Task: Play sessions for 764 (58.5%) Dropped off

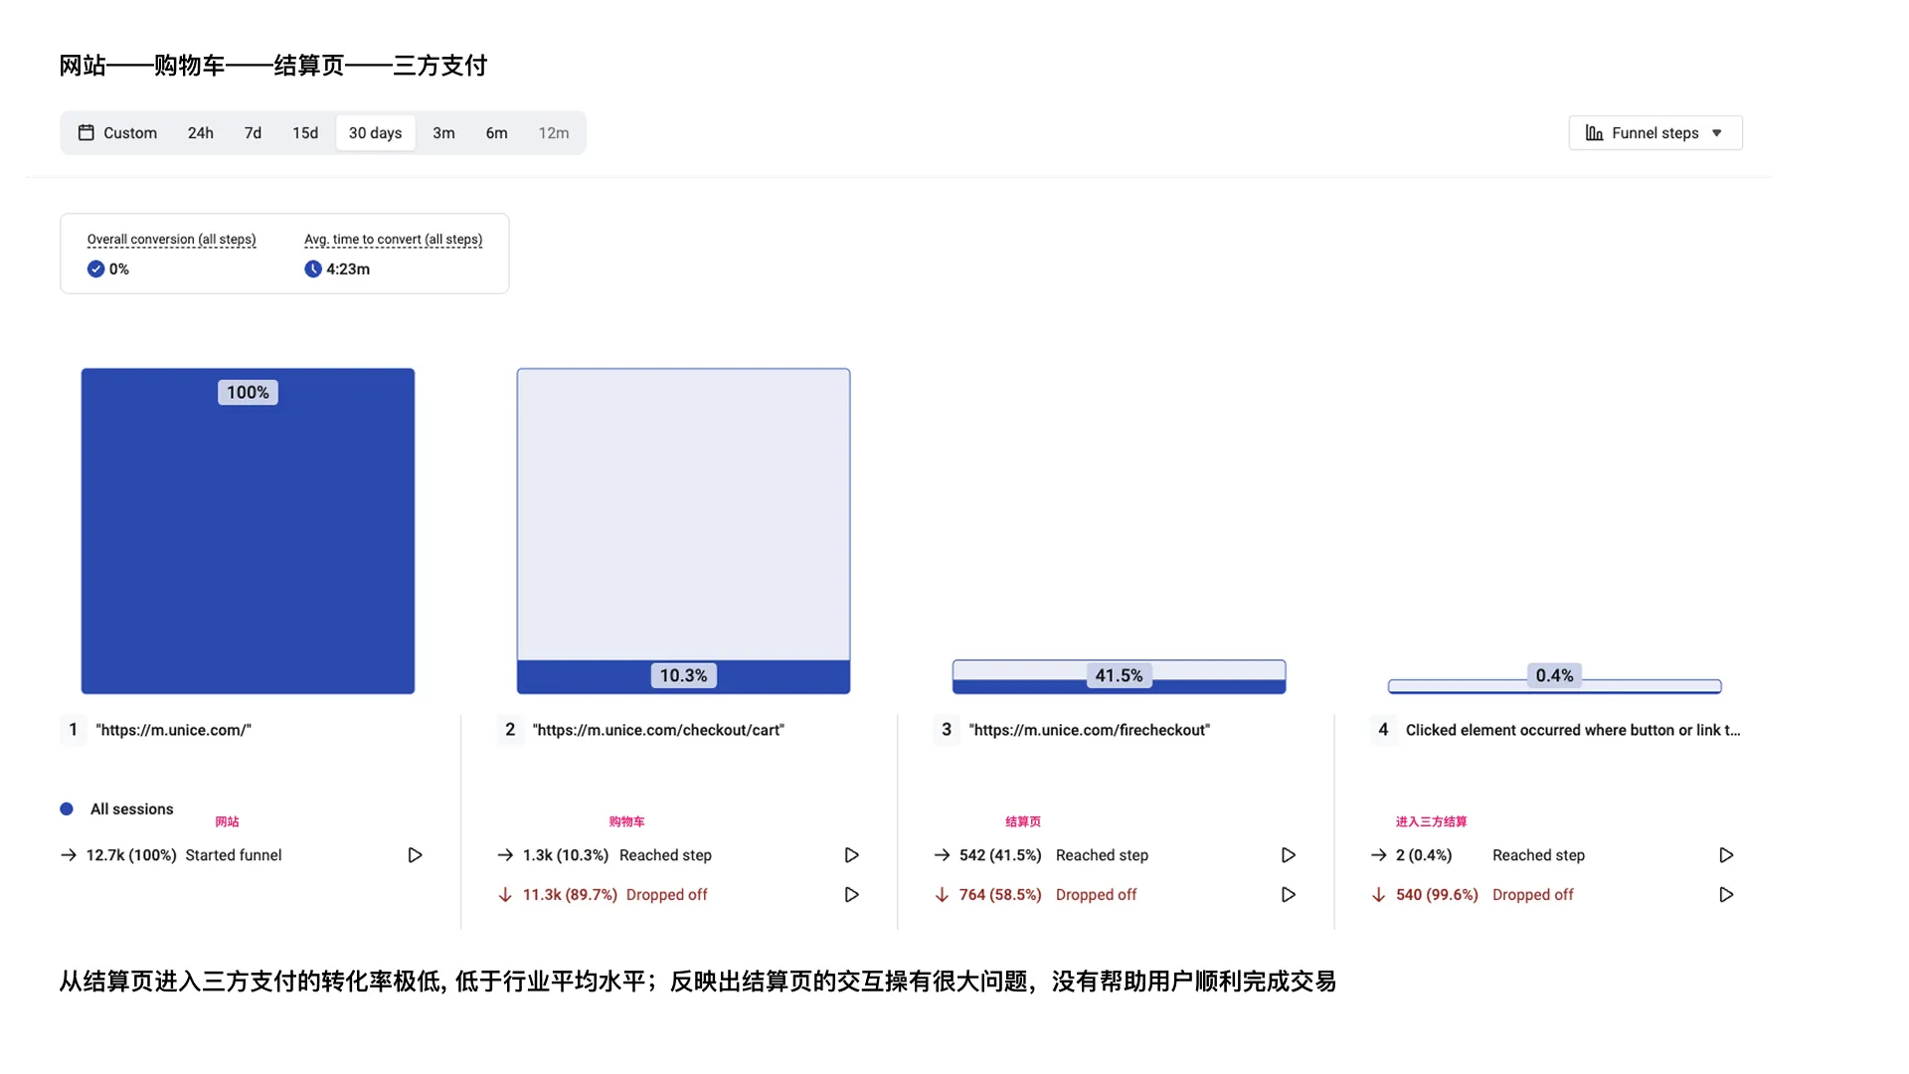Action: coord(1289,895)
